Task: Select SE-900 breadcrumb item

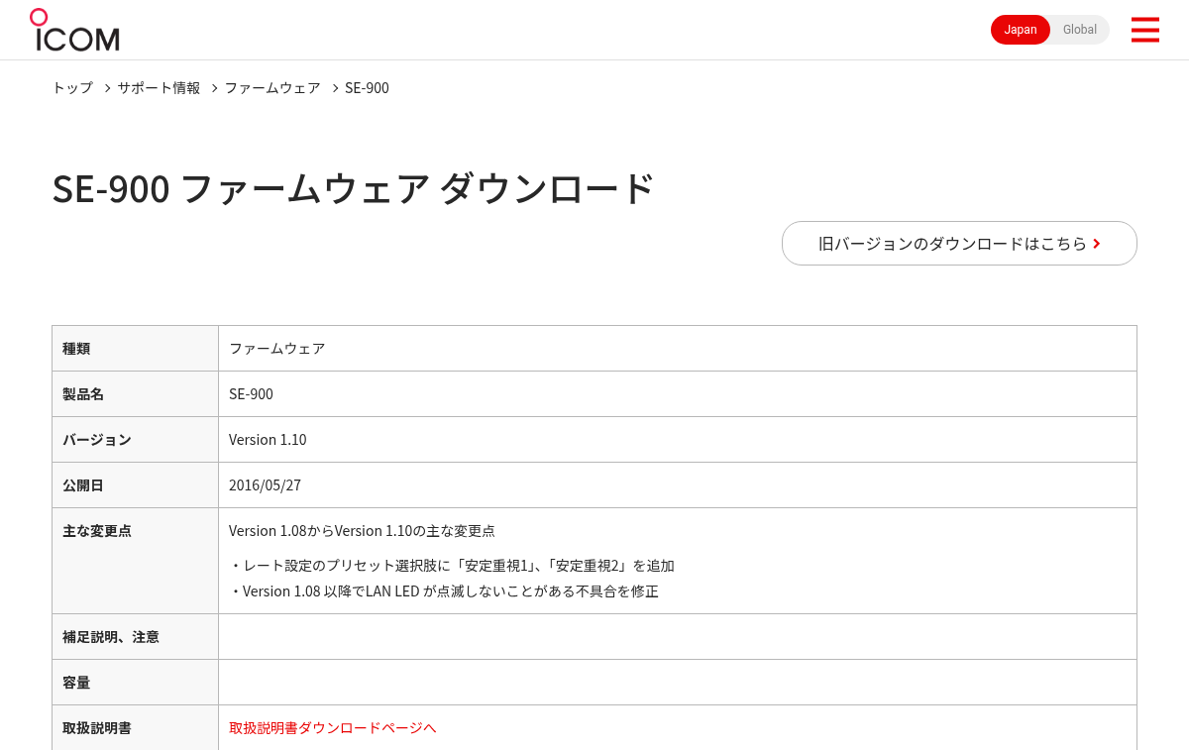Action: pos(367,88)
